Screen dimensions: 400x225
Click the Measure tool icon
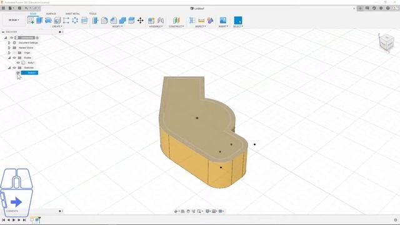click(201, 21)
